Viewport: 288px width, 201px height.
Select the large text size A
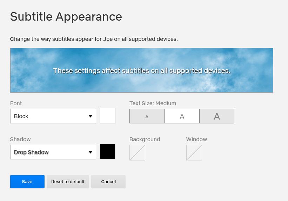[x=217, y=116]
